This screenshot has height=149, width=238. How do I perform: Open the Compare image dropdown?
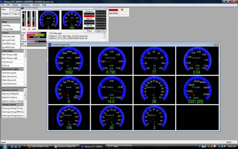pyautogui.click(x=15, y=14)
